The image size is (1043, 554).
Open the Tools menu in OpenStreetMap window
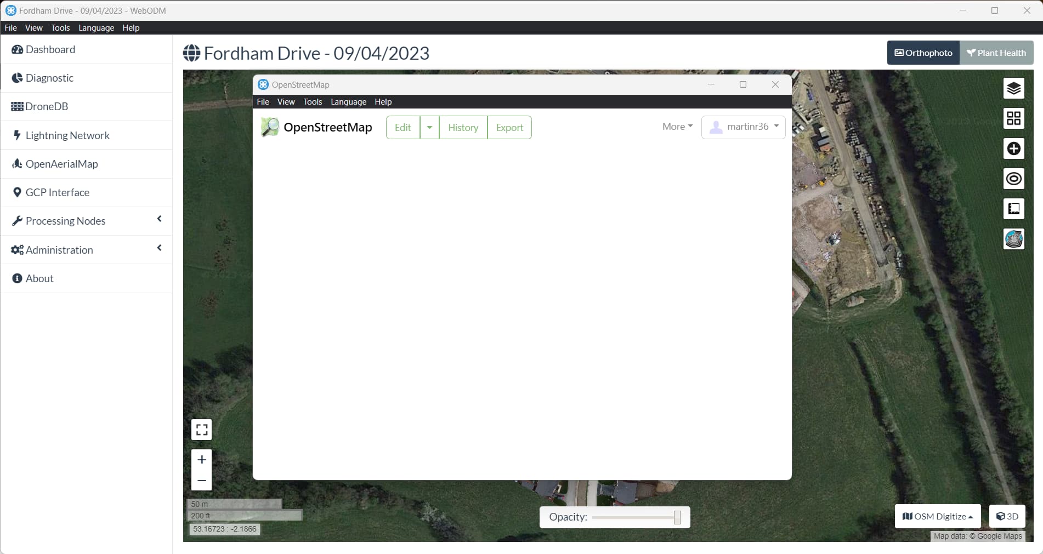pyautogui.click(x=313, y=101)
